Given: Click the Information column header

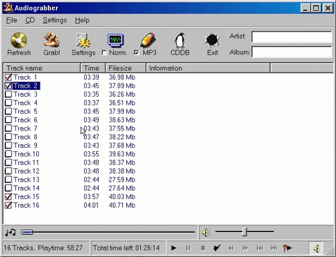Looking at the screenshot, I should point(208,68).
